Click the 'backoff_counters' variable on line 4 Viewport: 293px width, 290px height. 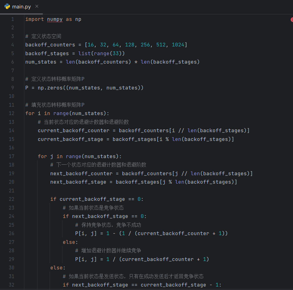[50, 45]
